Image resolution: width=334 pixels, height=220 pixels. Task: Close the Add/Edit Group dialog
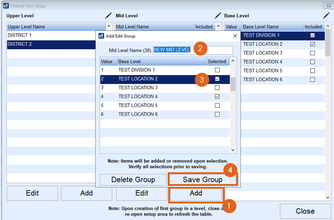coord(235,35)
